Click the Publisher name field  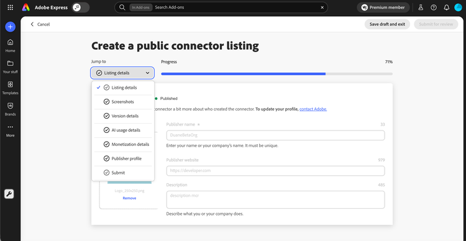[x=275, y=135]
